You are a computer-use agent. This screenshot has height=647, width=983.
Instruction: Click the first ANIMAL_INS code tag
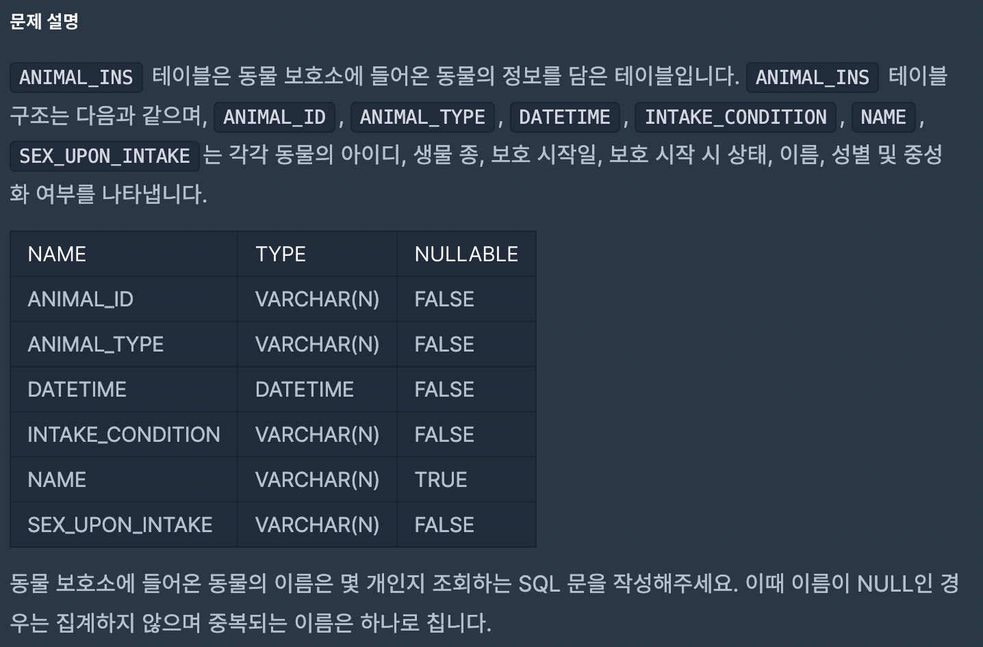click(76, 77)
